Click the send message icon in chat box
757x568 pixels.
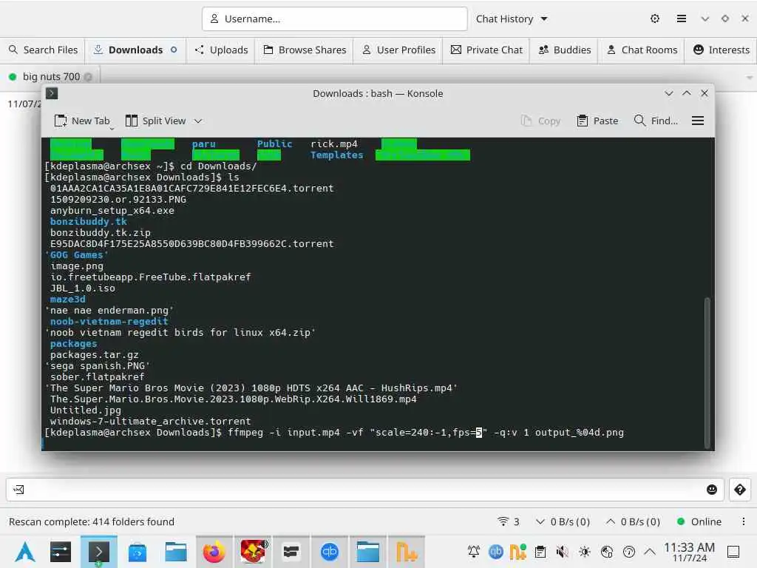click(18, 490)
